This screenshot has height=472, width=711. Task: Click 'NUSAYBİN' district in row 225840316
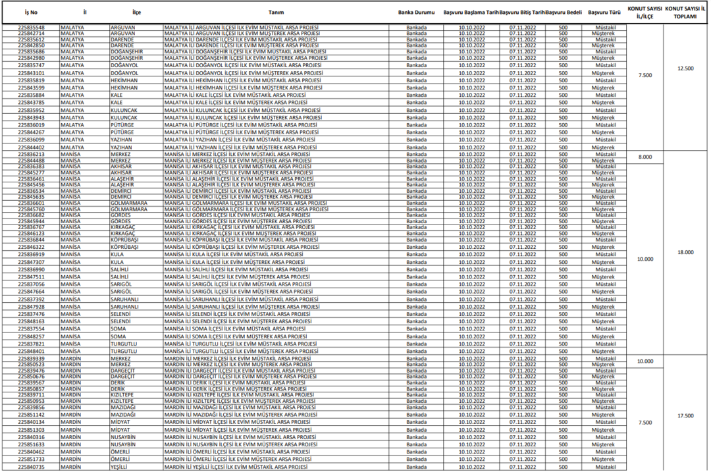point(123,437)
